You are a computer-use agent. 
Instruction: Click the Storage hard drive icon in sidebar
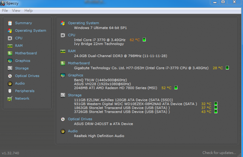[10, 68]
